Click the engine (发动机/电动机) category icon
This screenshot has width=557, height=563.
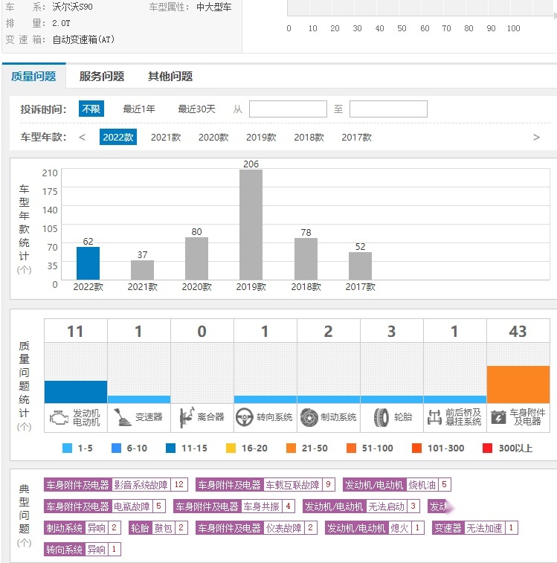pyautogui.click(x=59, y=417)
